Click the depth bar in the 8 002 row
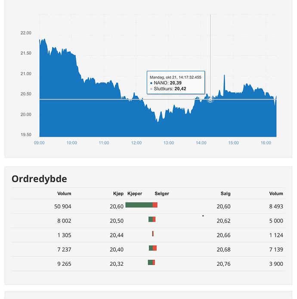The image size is (297, 299). (x=152, y=219)
